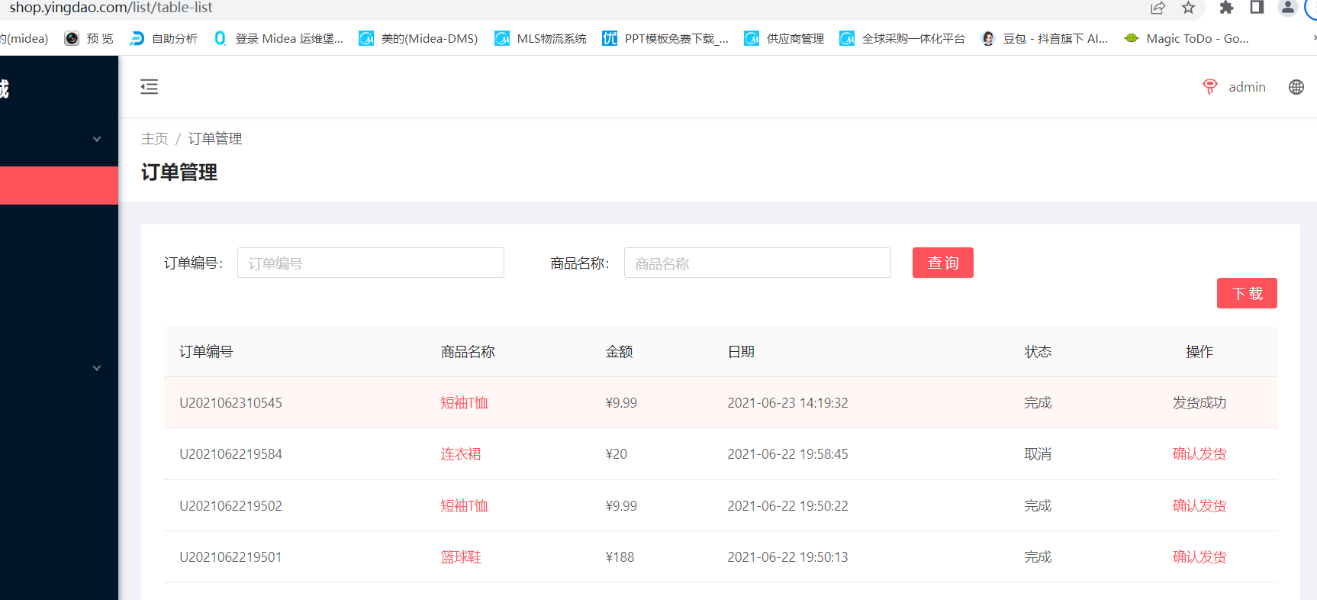The width and height of the screenshot is (1317, 600).
Task: Collapse sidebar with the hamburger menu icon
Action: [149, 87]
